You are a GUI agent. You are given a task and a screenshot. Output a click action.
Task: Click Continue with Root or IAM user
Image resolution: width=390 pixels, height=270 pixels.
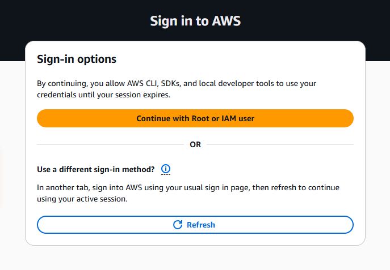click(195, 118)
